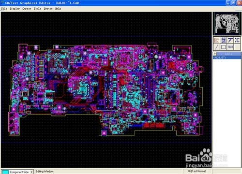242x174 pixels.
Task: Click the Test Normal status field
Action: 197,171
